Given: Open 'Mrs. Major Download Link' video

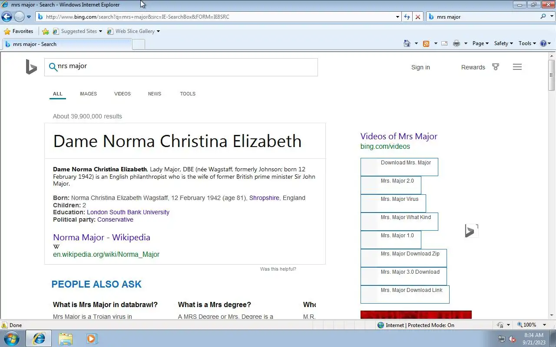Looking at the screenshot, I should pos(405,295).
